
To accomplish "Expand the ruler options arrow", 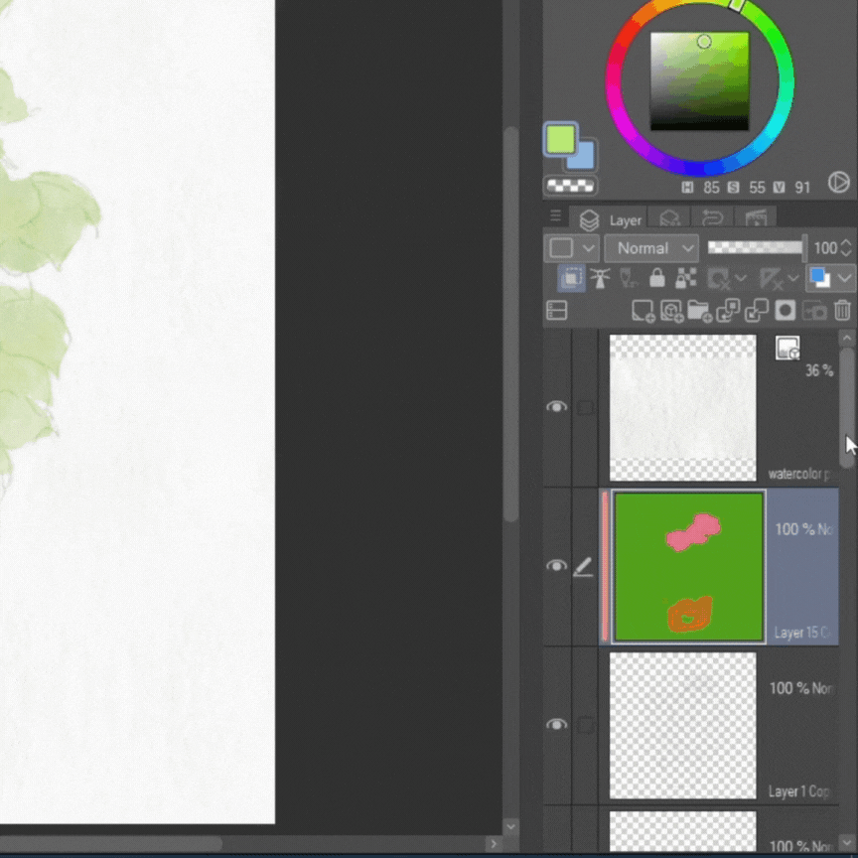I will coord(793,278).
